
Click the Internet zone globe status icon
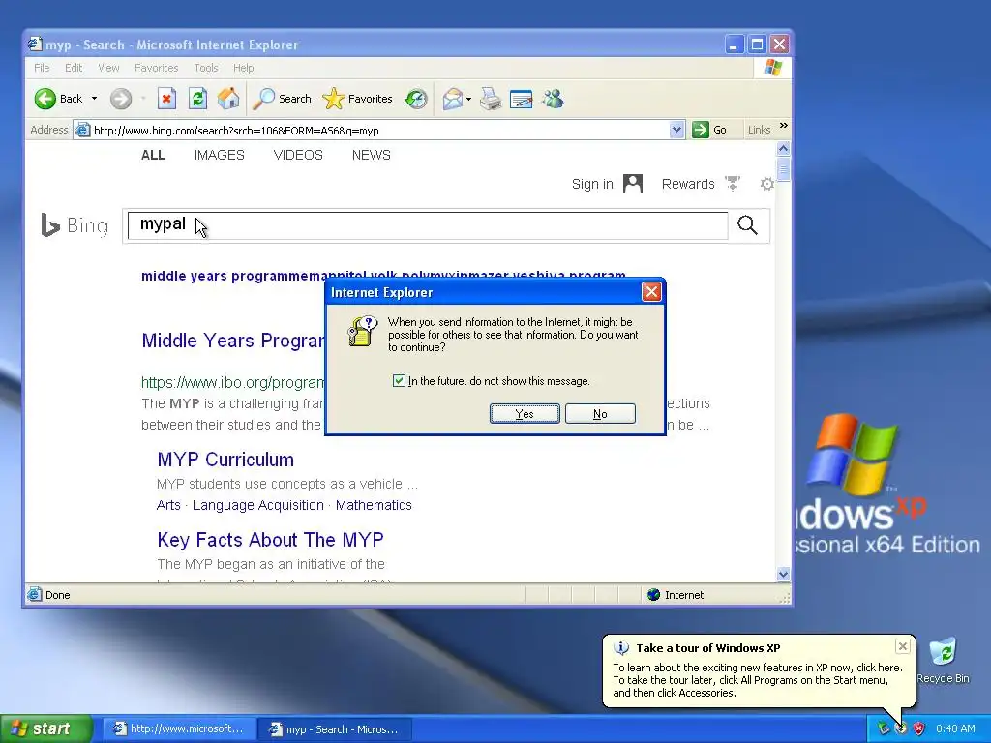(653, 595)
